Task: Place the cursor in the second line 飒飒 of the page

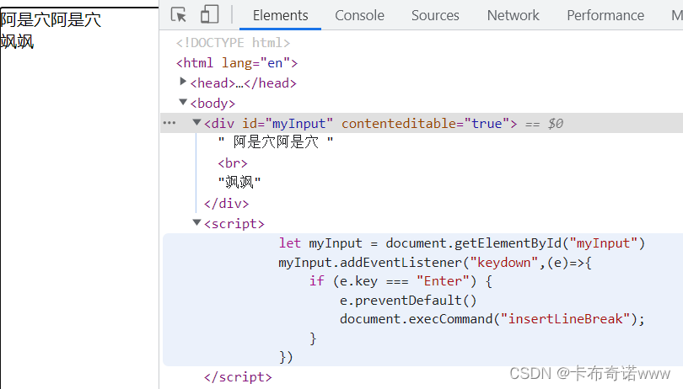Action: pyautogui.click(x=17, y=42)
